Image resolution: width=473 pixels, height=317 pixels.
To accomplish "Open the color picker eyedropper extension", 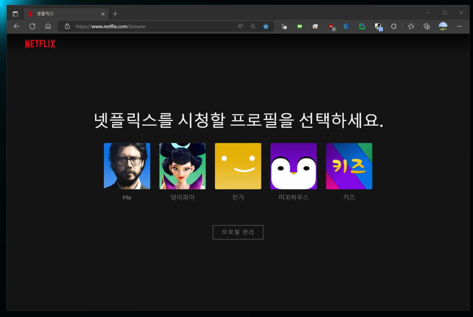I will [378, 27].
